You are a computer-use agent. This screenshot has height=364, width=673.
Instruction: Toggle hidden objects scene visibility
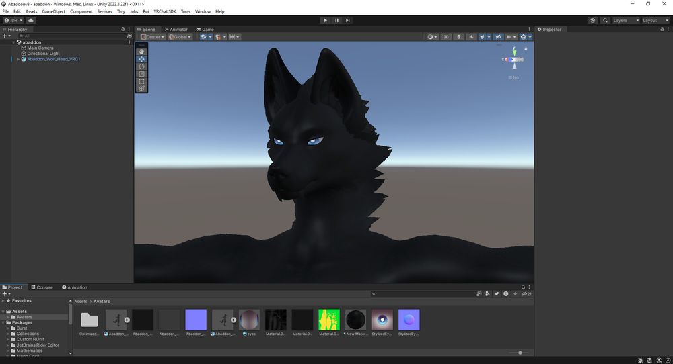498,37
